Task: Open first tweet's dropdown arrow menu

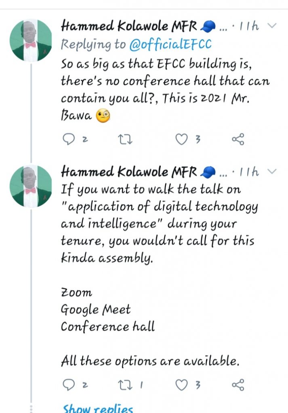Action: pyautogui.click(x=272, y=26)
